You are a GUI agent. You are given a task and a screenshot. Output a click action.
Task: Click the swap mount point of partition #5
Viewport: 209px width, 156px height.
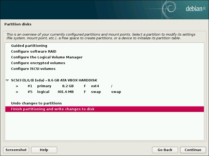tap(116, 92)
